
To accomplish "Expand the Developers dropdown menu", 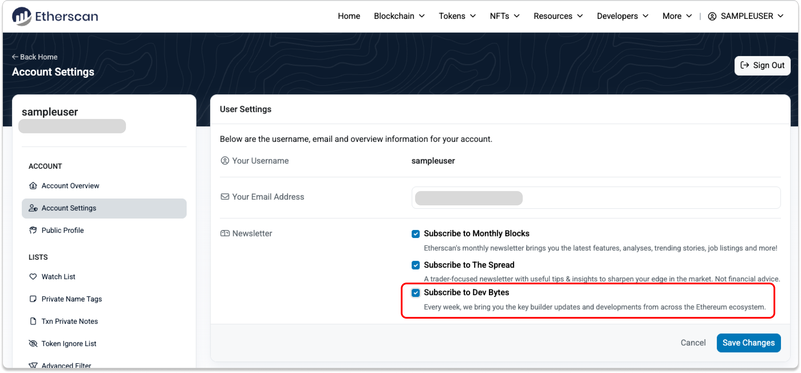I will tap(623, 16).
